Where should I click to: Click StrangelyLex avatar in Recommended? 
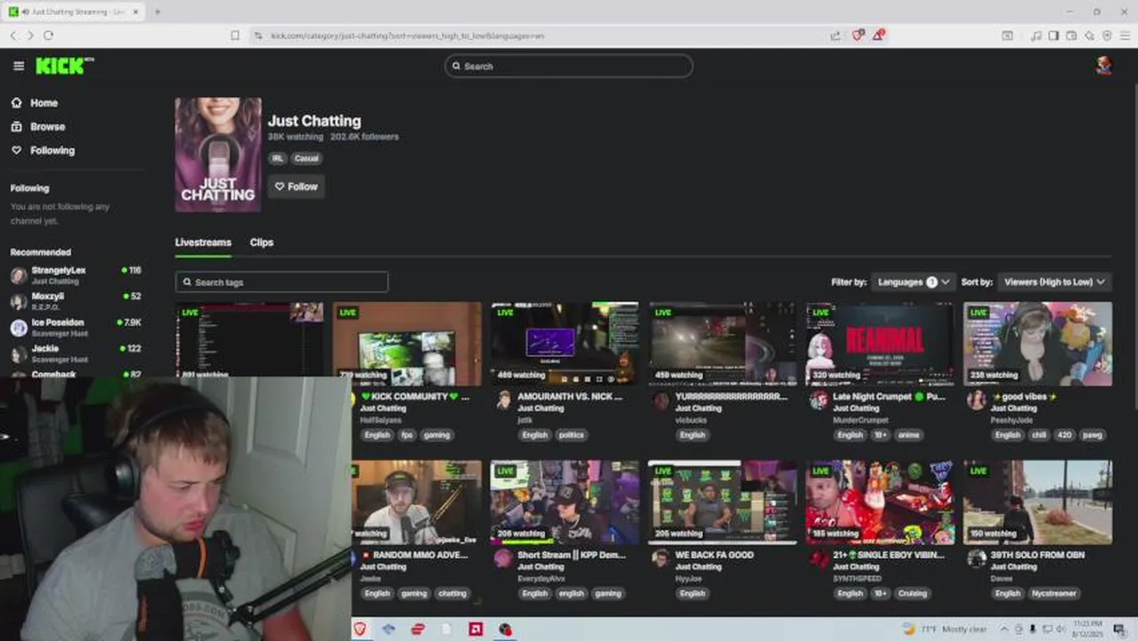coord(19,275)
